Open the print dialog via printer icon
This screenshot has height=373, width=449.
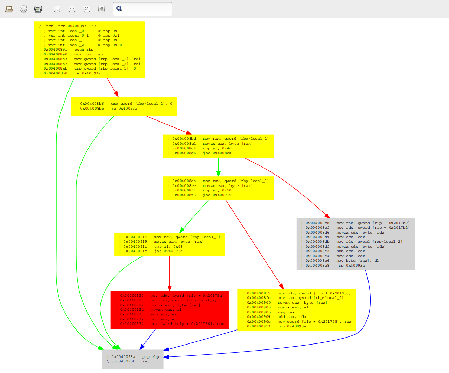click(38, 8)
